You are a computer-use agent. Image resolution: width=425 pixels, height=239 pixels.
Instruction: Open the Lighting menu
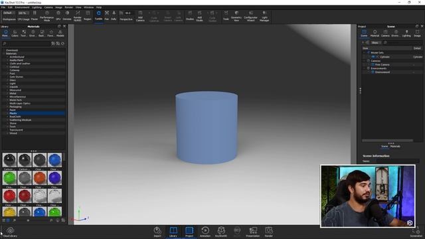click(x=37, y=7)
